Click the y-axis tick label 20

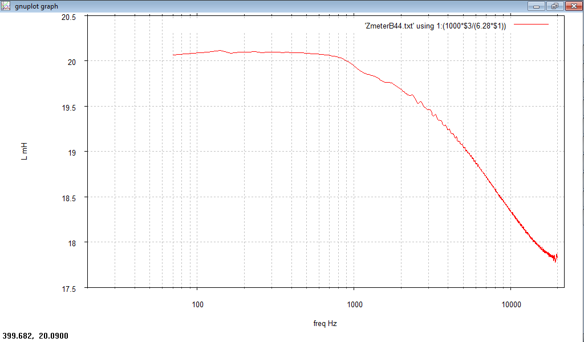[71, 62]
